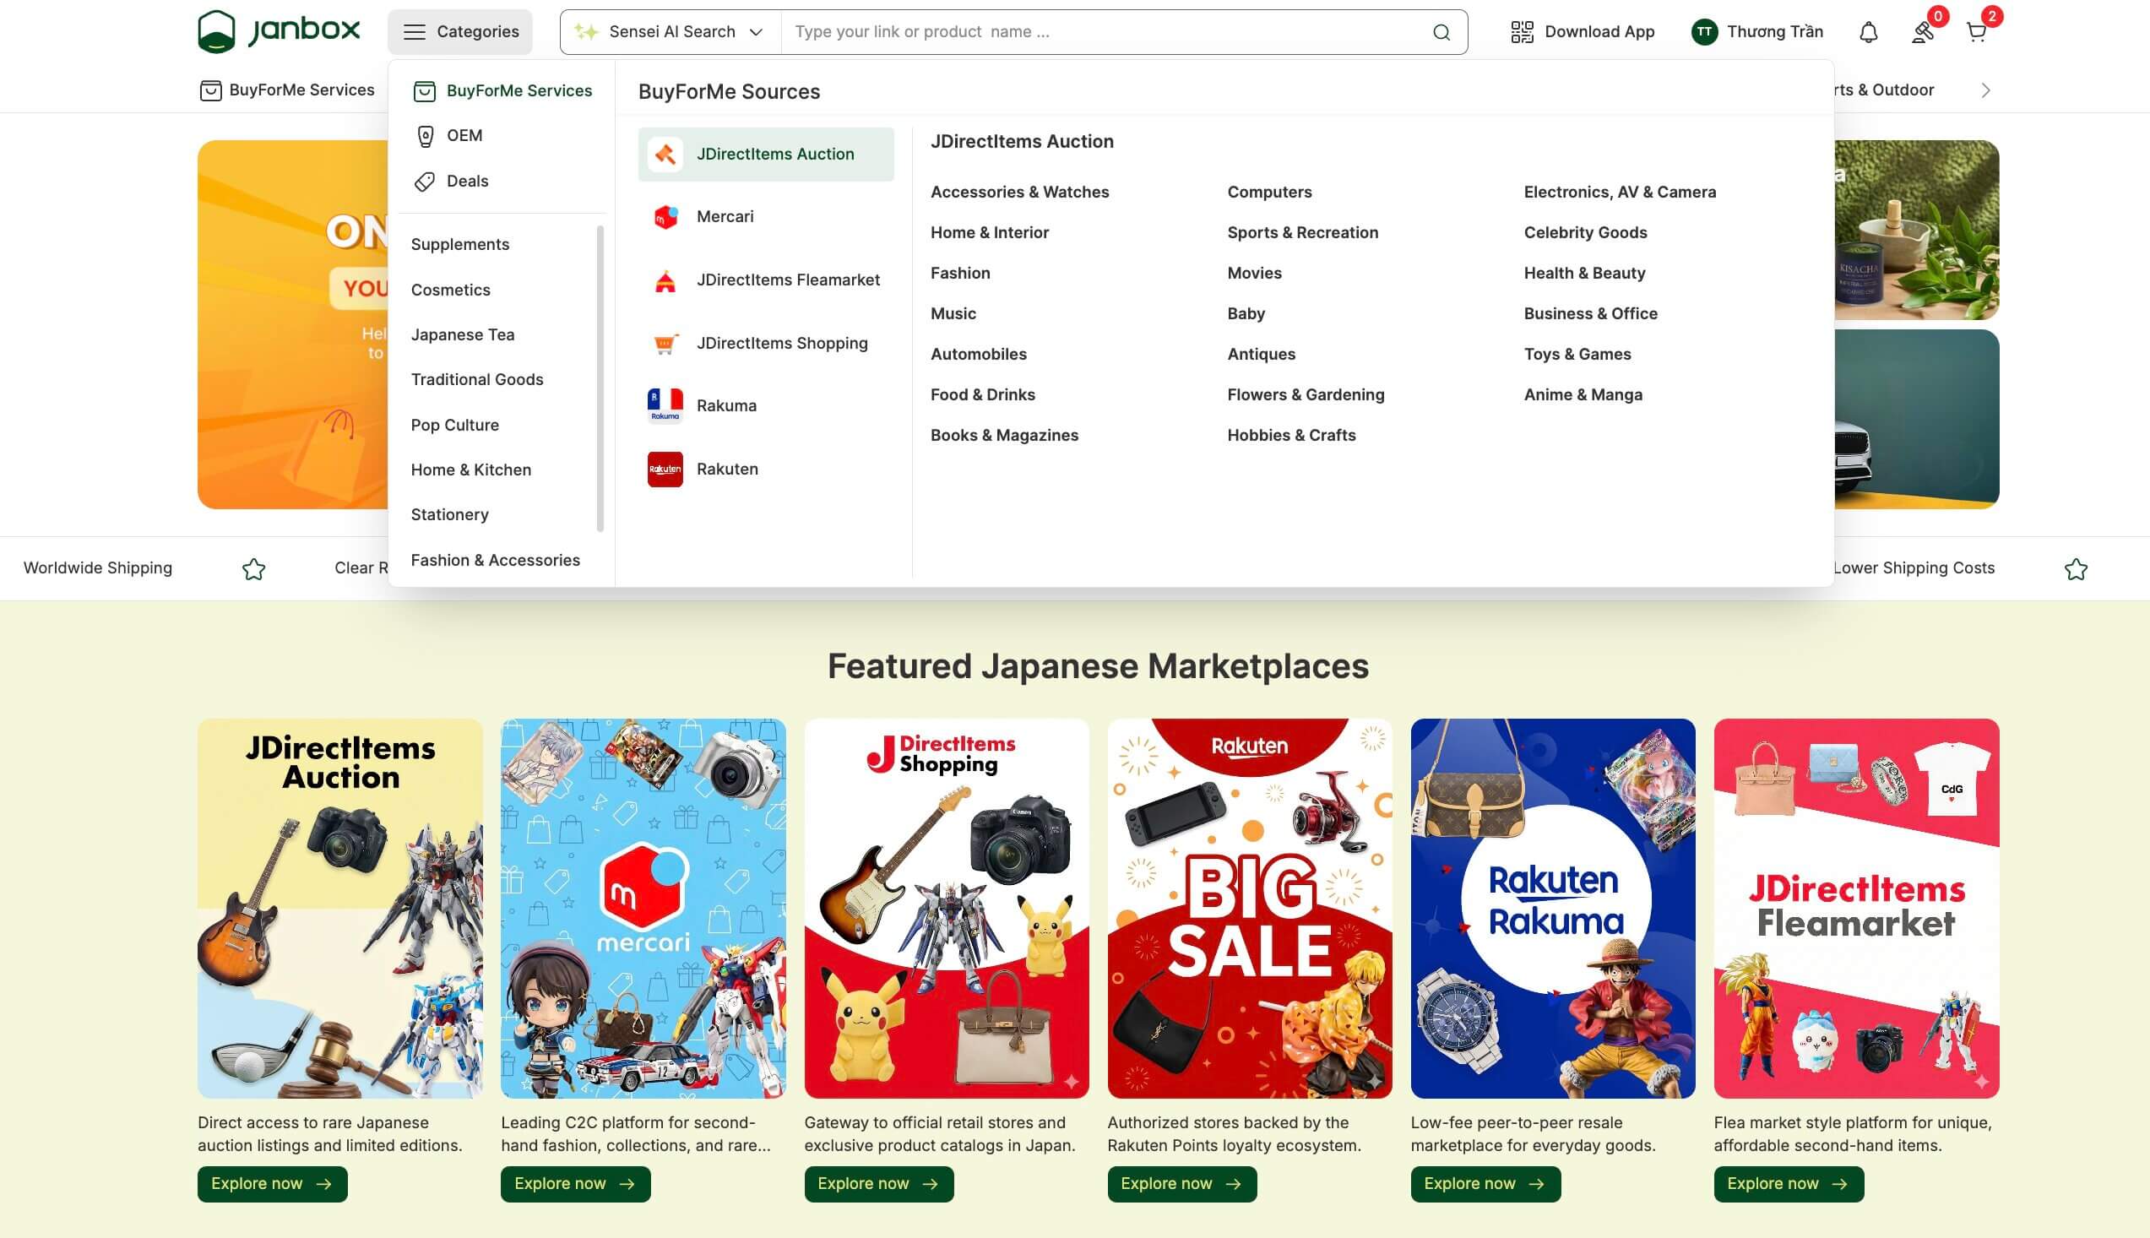Select Pop Culture category
This screenshot has width=2150, height=1238.
coord(455,425)
